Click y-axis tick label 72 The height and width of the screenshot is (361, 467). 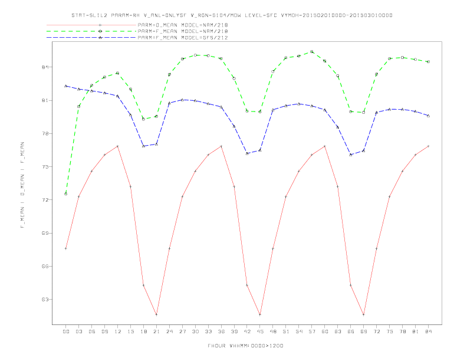(45, 200)
